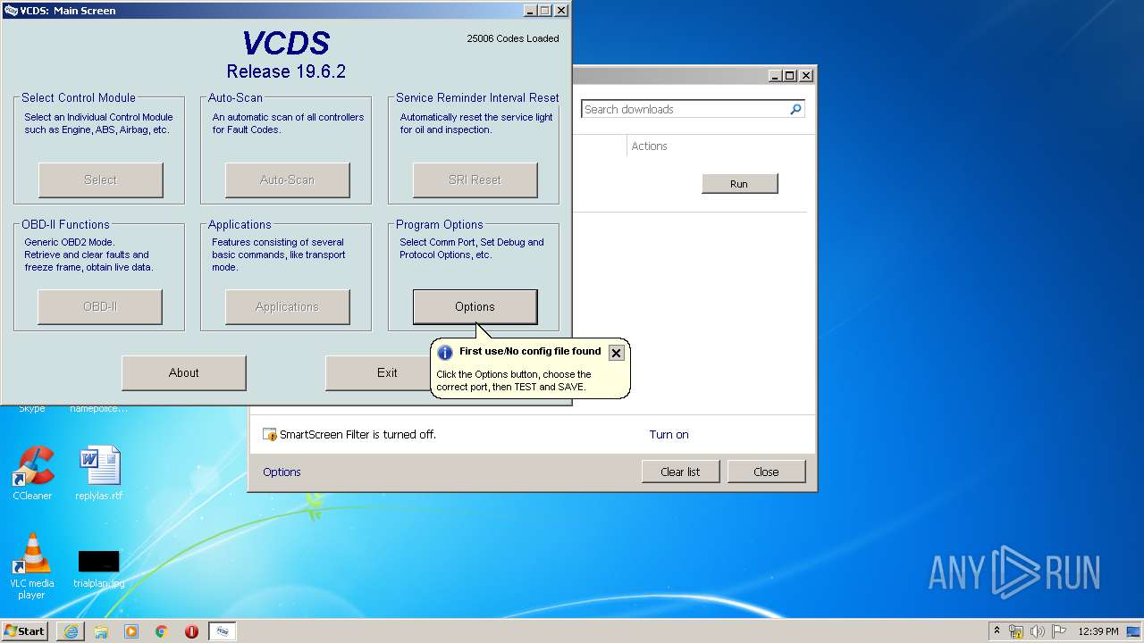
Task: Click the Show desktop button
Action: (1133, 631)
